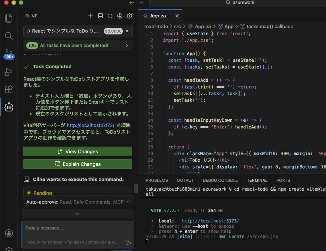
Task: Switch to the OUTPUT tab
Action: [x=185, y=180]
